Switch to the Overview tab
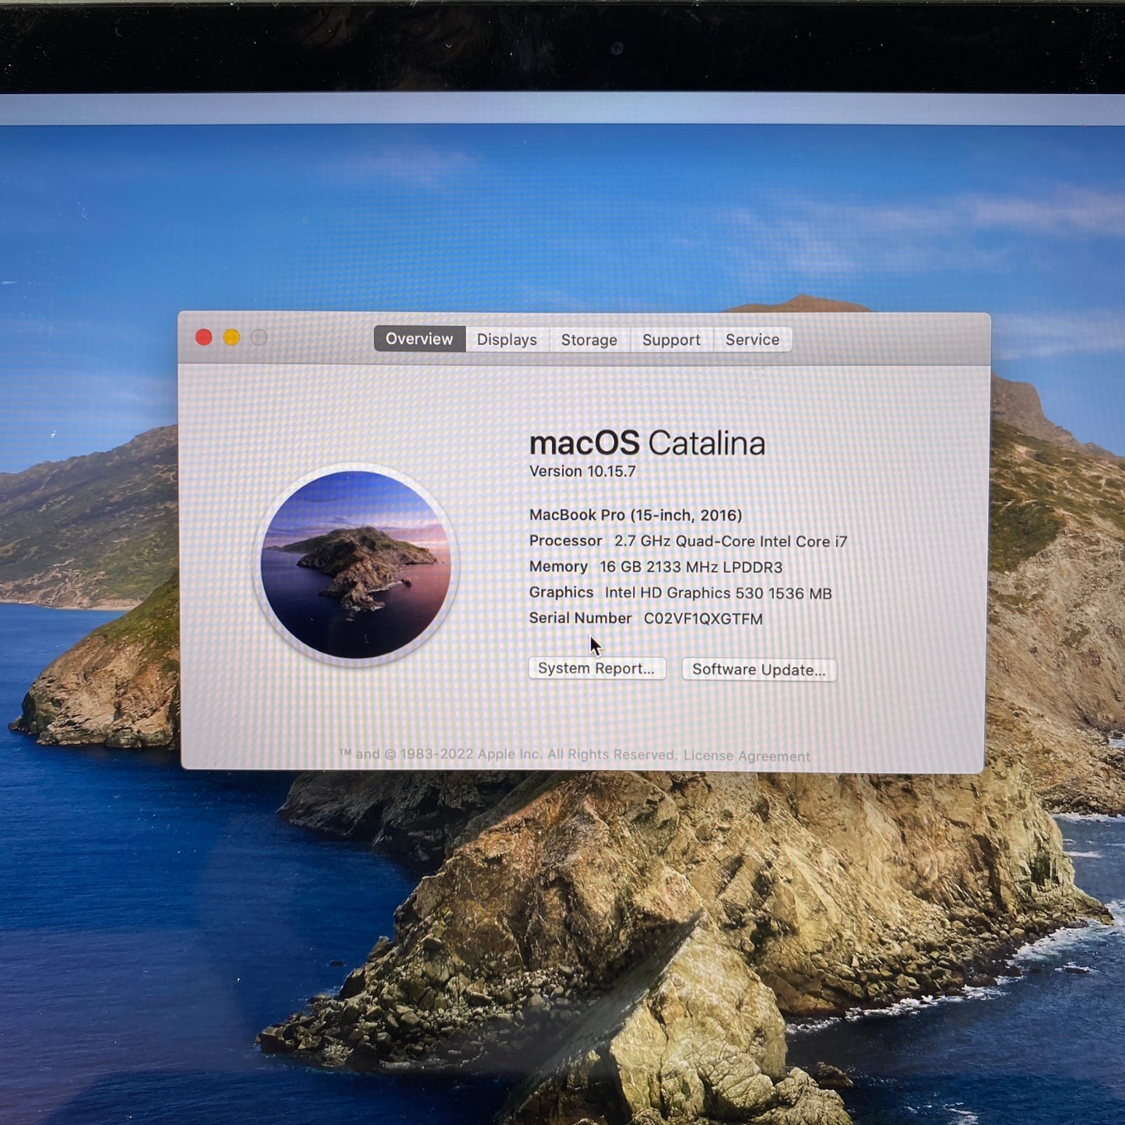 coord(420,339)
